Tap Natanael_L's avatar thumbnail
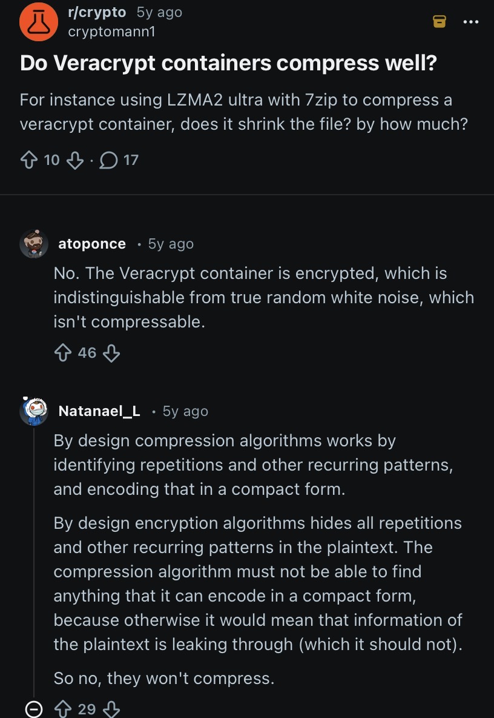The width and height of the screenshot is (494, 718). pyautogui.click(x=34, y=411)
